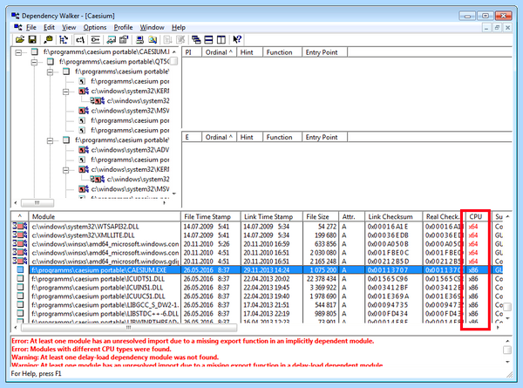Toggle the Full Paths c:\ toolbar icon
Screen dimensions: 523x388
(80, 40)
